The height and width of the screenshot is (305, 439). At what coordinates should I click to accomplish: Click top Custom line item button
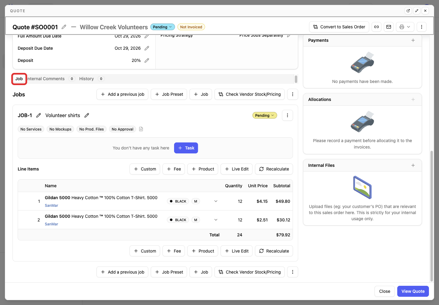pos(145,169)
